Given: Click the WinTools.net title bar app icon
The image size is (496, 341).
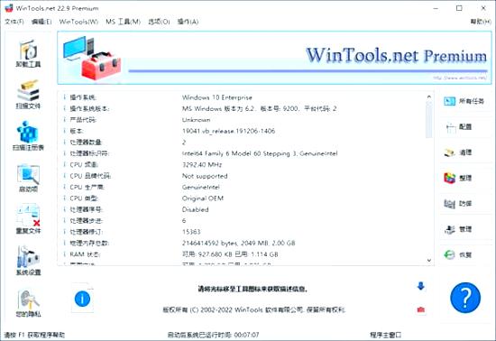Looking at the screenshot, I should pos(9,8).
